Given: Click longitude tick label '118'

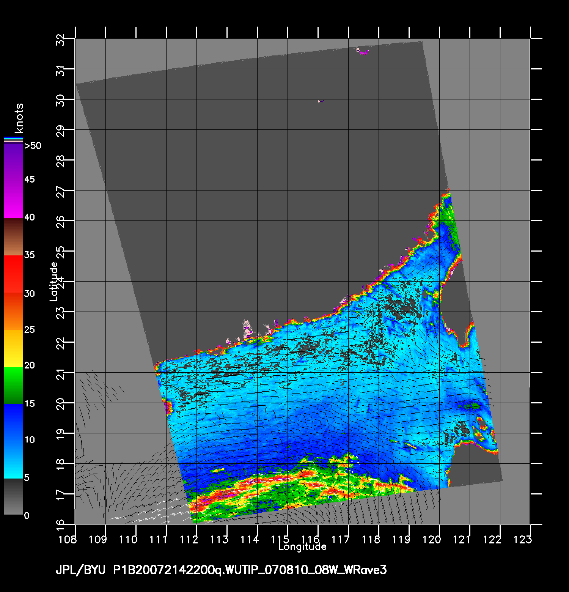Looking at the screenshot, I should [x=371, y=539].
